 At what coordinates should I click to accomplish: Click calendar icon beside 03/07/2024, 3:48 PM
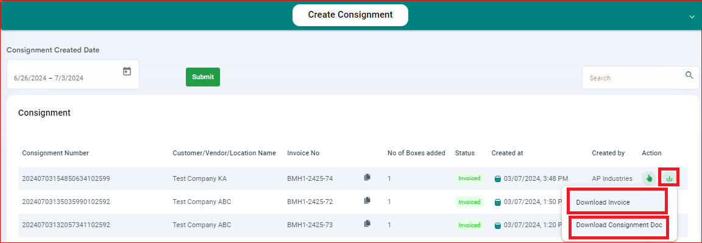point(497,178)
